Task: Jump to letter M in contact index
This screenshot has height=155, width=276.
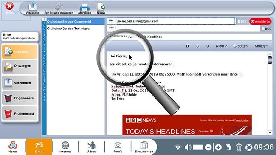Action: [44, 58]
